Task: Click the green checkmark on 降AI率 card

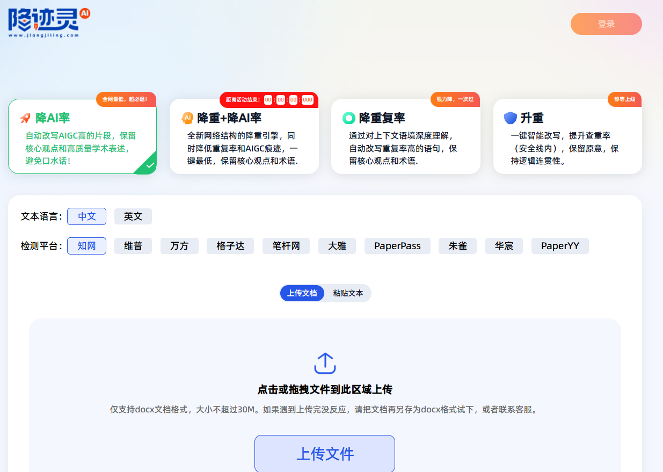Action: pos(149,166)
